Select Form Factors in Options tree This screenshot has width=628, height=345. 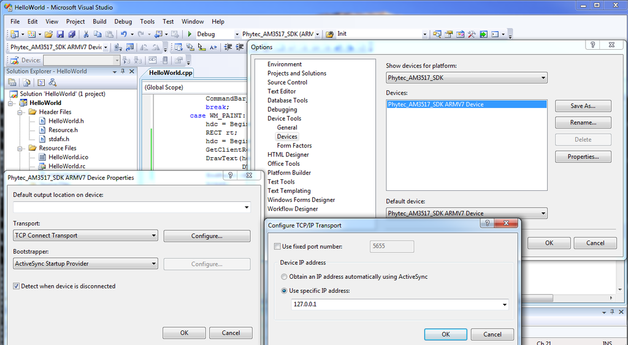pos(294,145)
